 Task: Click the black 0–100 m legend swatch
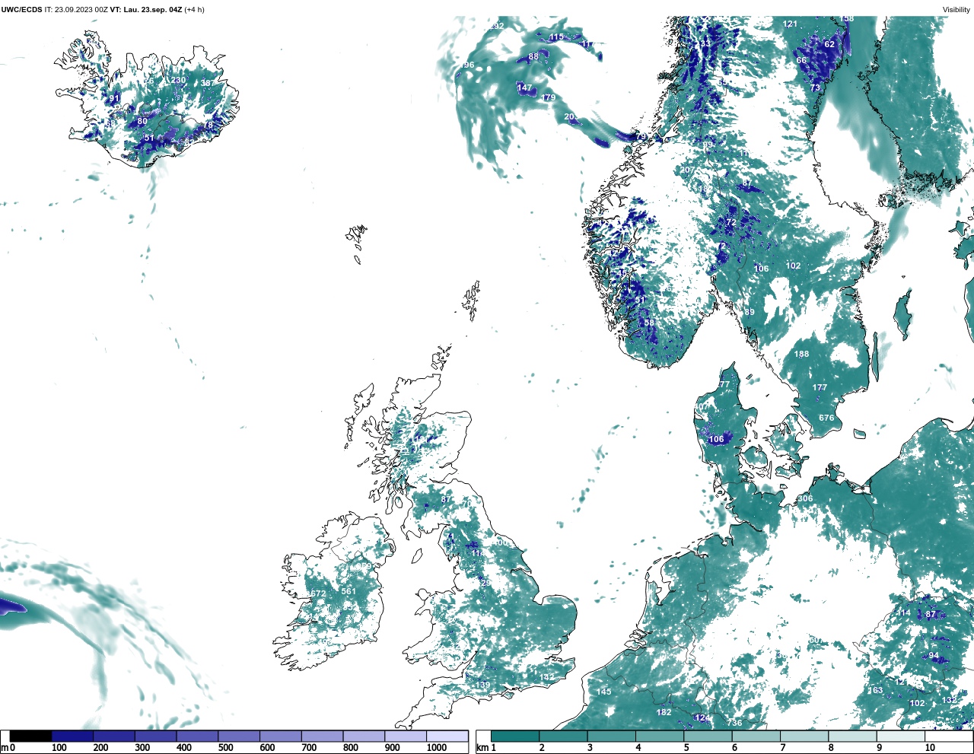(30, 737)
